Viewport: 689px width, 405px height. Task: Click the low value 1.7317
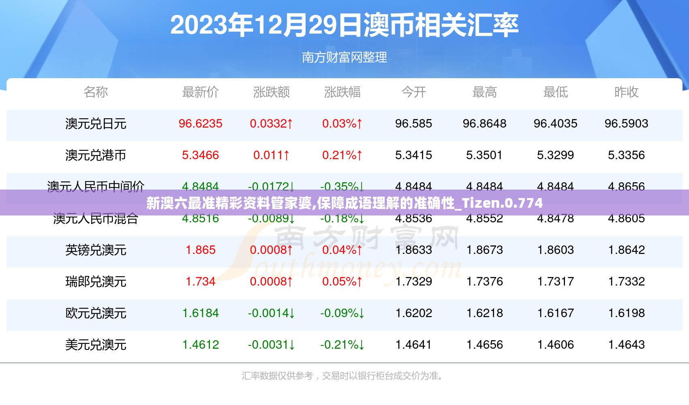click(x=556, y=281)
